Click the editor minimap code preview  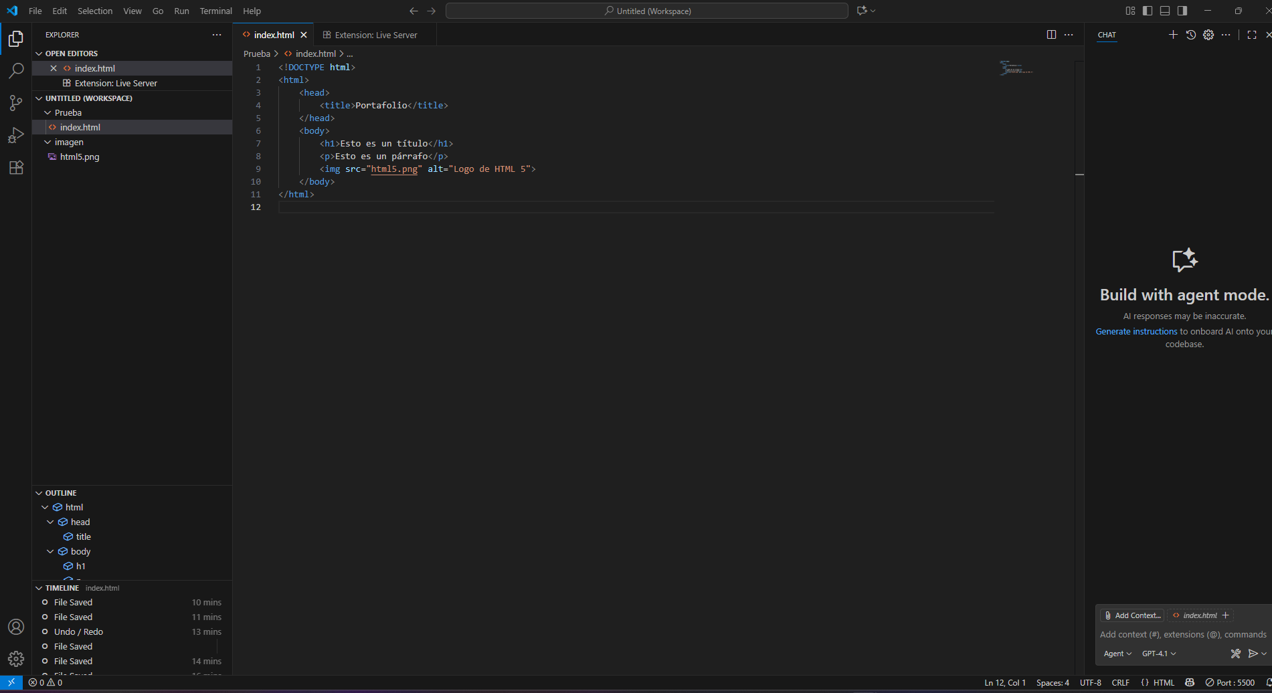(1016, 67)
